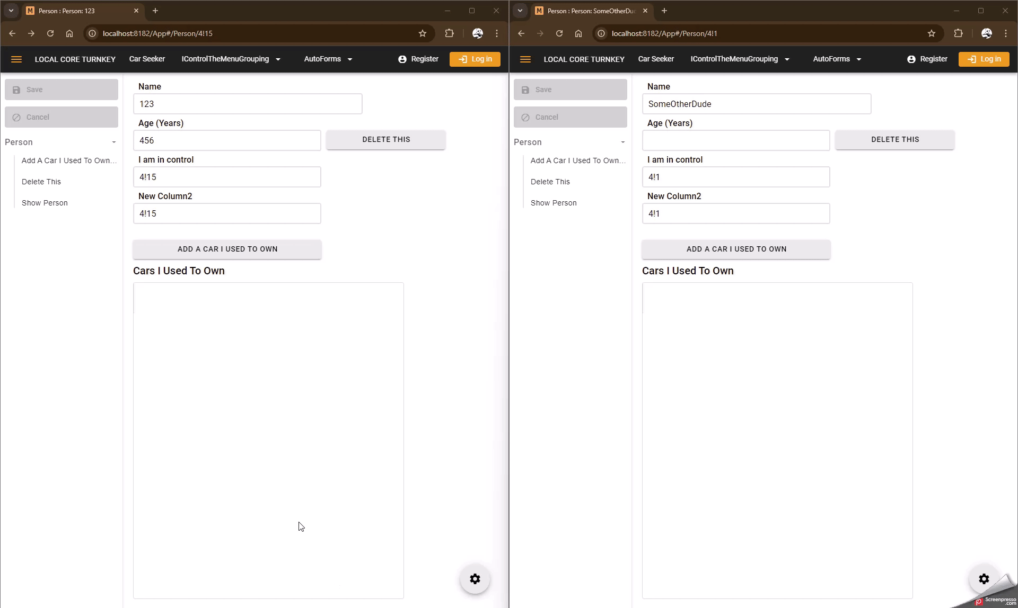1018x608 pixels.
Task: Open Car Seeker menu in left window
Action: tap(147, 59)
